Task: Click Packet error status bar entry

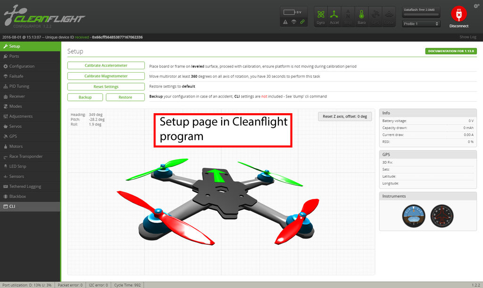Action: coord(70,285)
